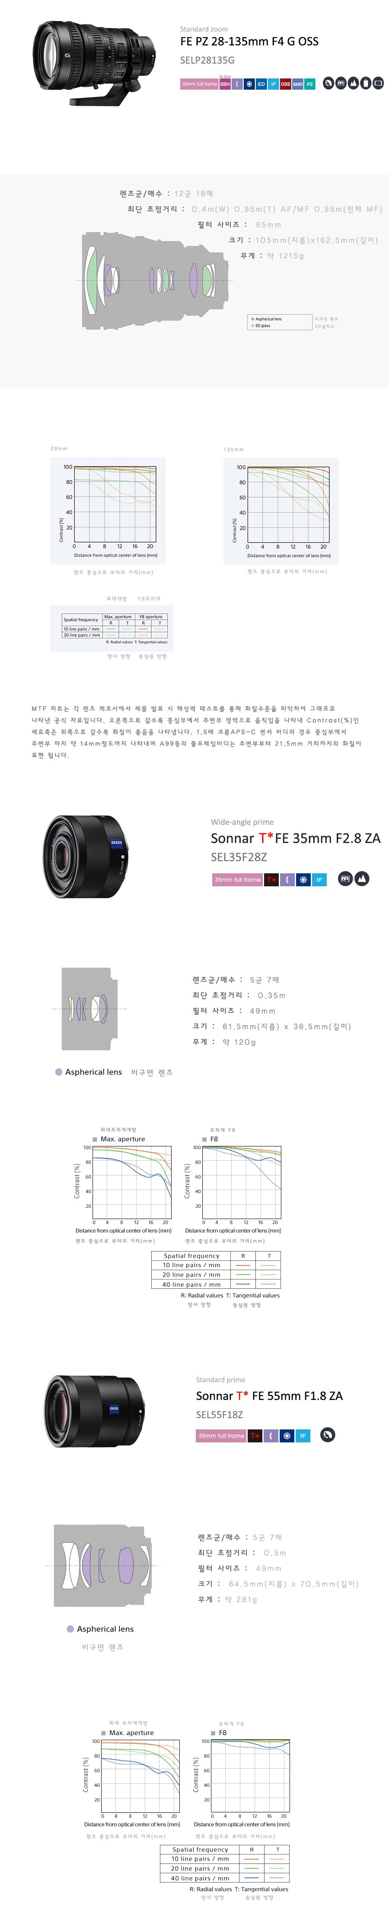Image resolution: width=389 pixels, height=1918 pixels.
Task: Click the IF badge on 55mm F1.8 lens
Action: pos(303,1435)
